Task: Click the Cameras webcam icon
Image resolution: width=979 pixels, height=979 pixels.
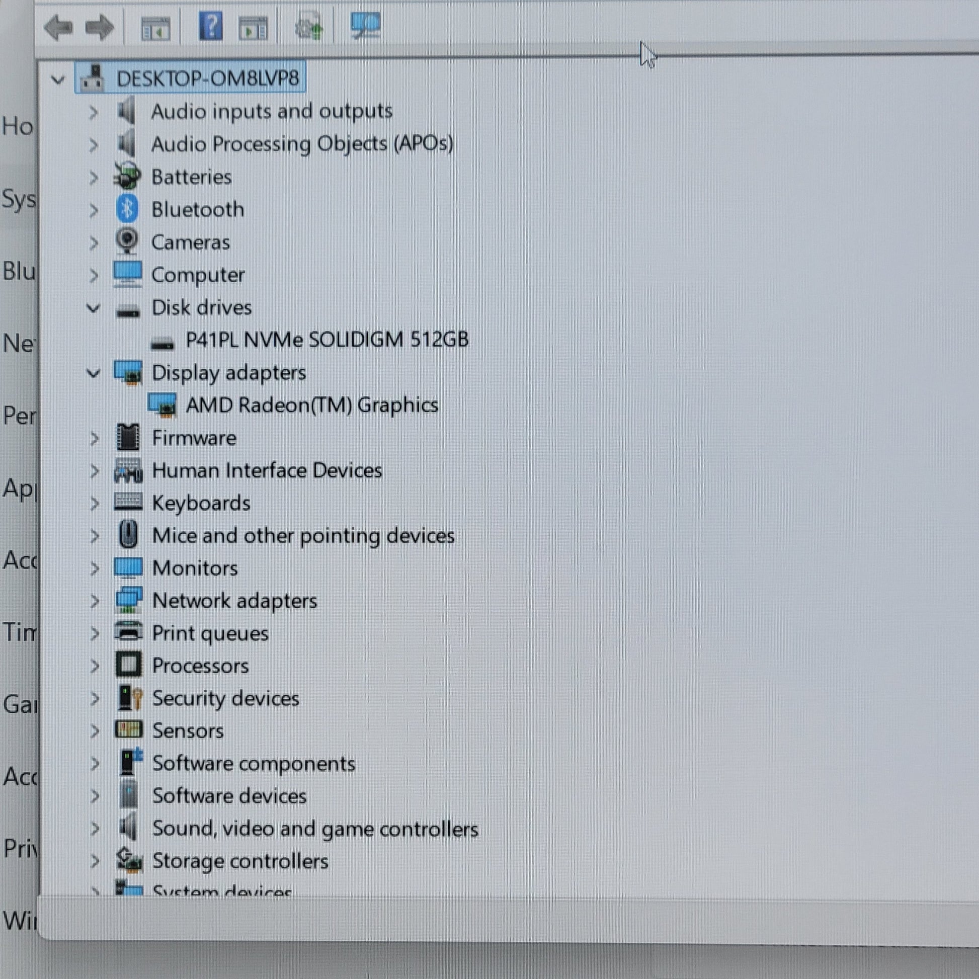Action: tap(127, 241)
